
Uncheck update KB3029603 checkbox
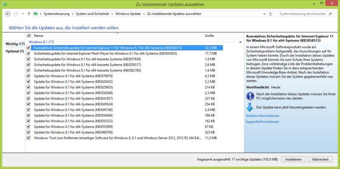click(28, 87)
